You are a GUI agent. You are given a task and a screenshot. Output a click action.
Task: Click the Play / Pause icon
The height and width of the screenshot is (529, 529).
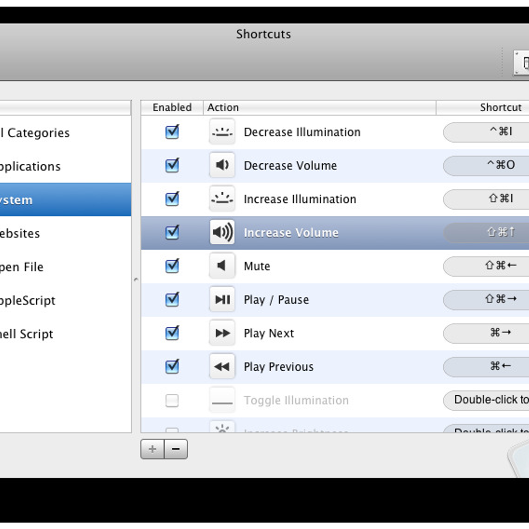click(x=222, y=300)
